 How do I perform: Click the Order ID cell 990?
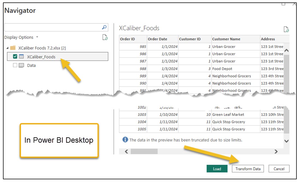click(133, 83)
